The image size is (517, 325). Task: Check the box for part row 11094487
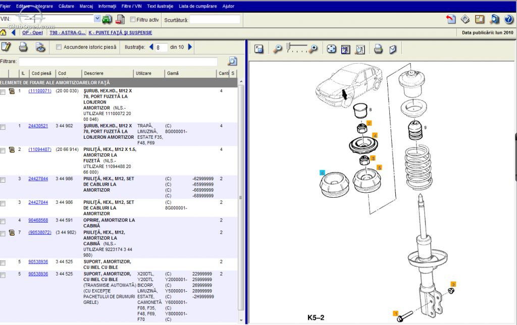coord(3,150)
